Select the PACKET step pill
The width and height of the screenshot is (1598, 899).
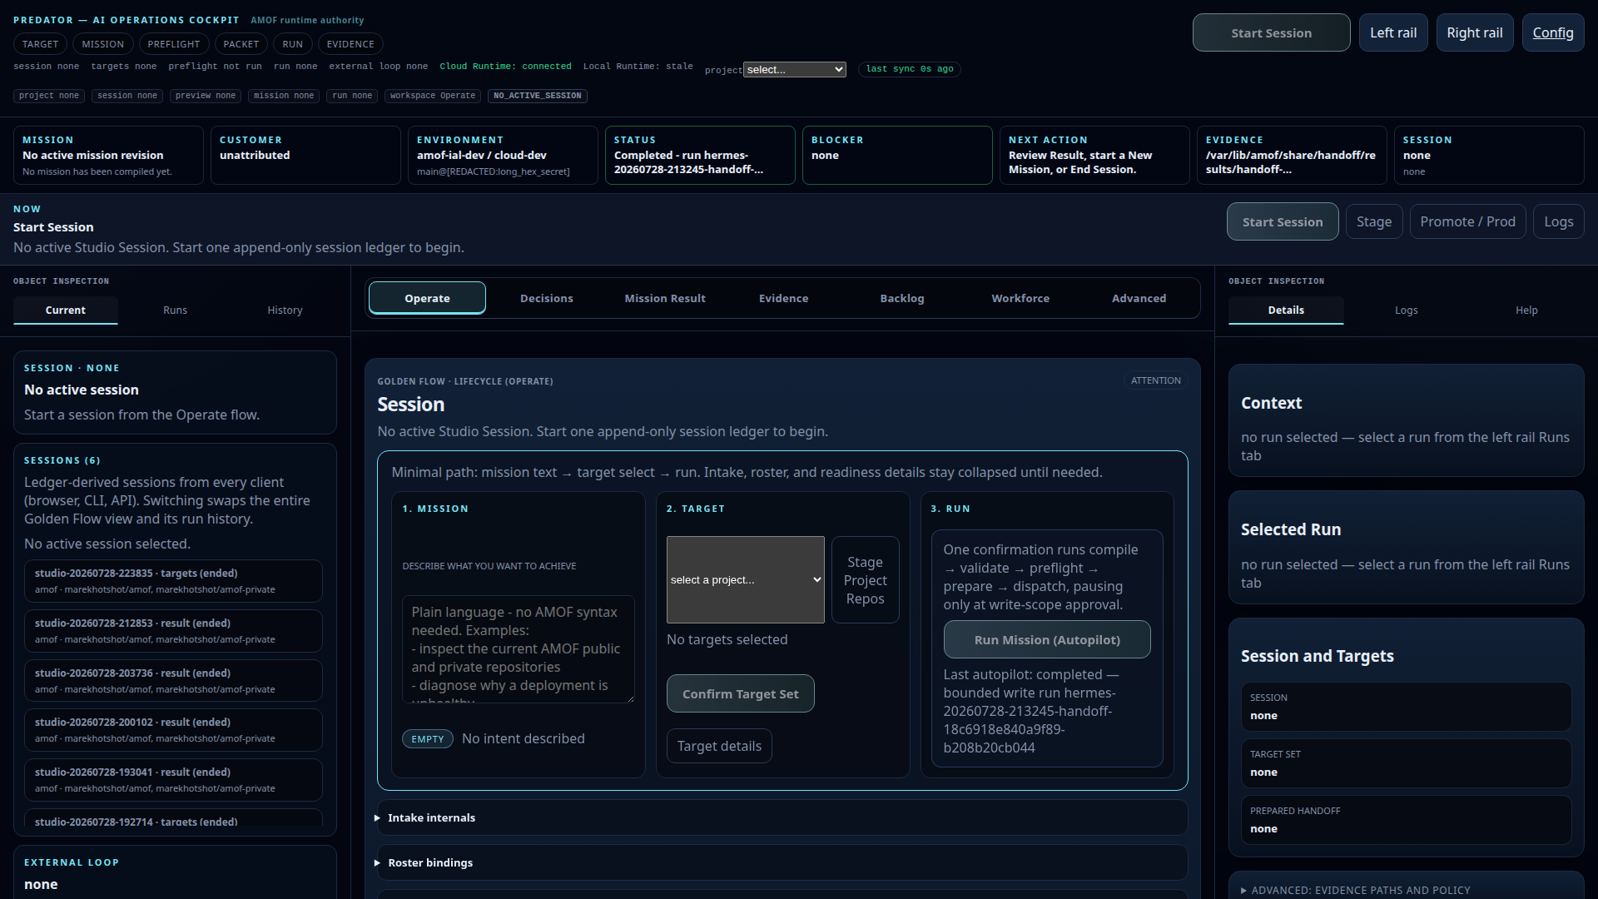point(241,44)
